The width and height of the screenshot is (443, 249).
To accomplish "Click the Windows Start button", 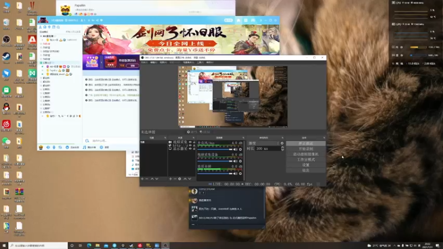I will point(4,246).
